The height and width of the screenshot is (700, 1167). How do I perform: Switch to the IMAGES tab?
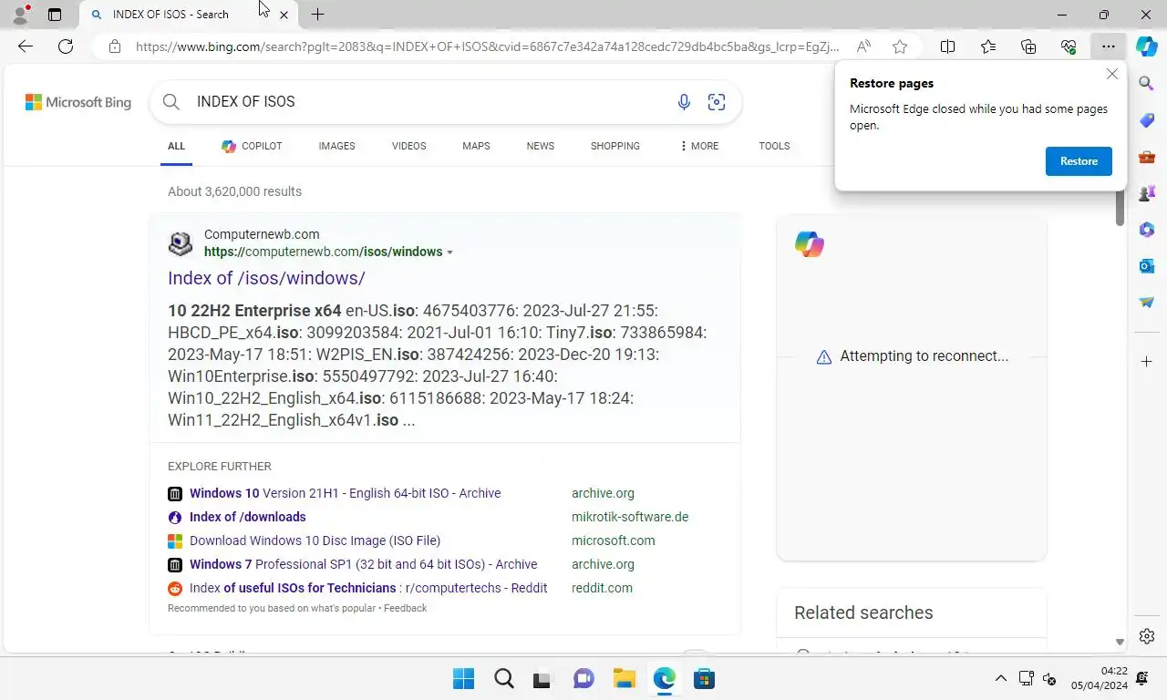tap(336, 146)
